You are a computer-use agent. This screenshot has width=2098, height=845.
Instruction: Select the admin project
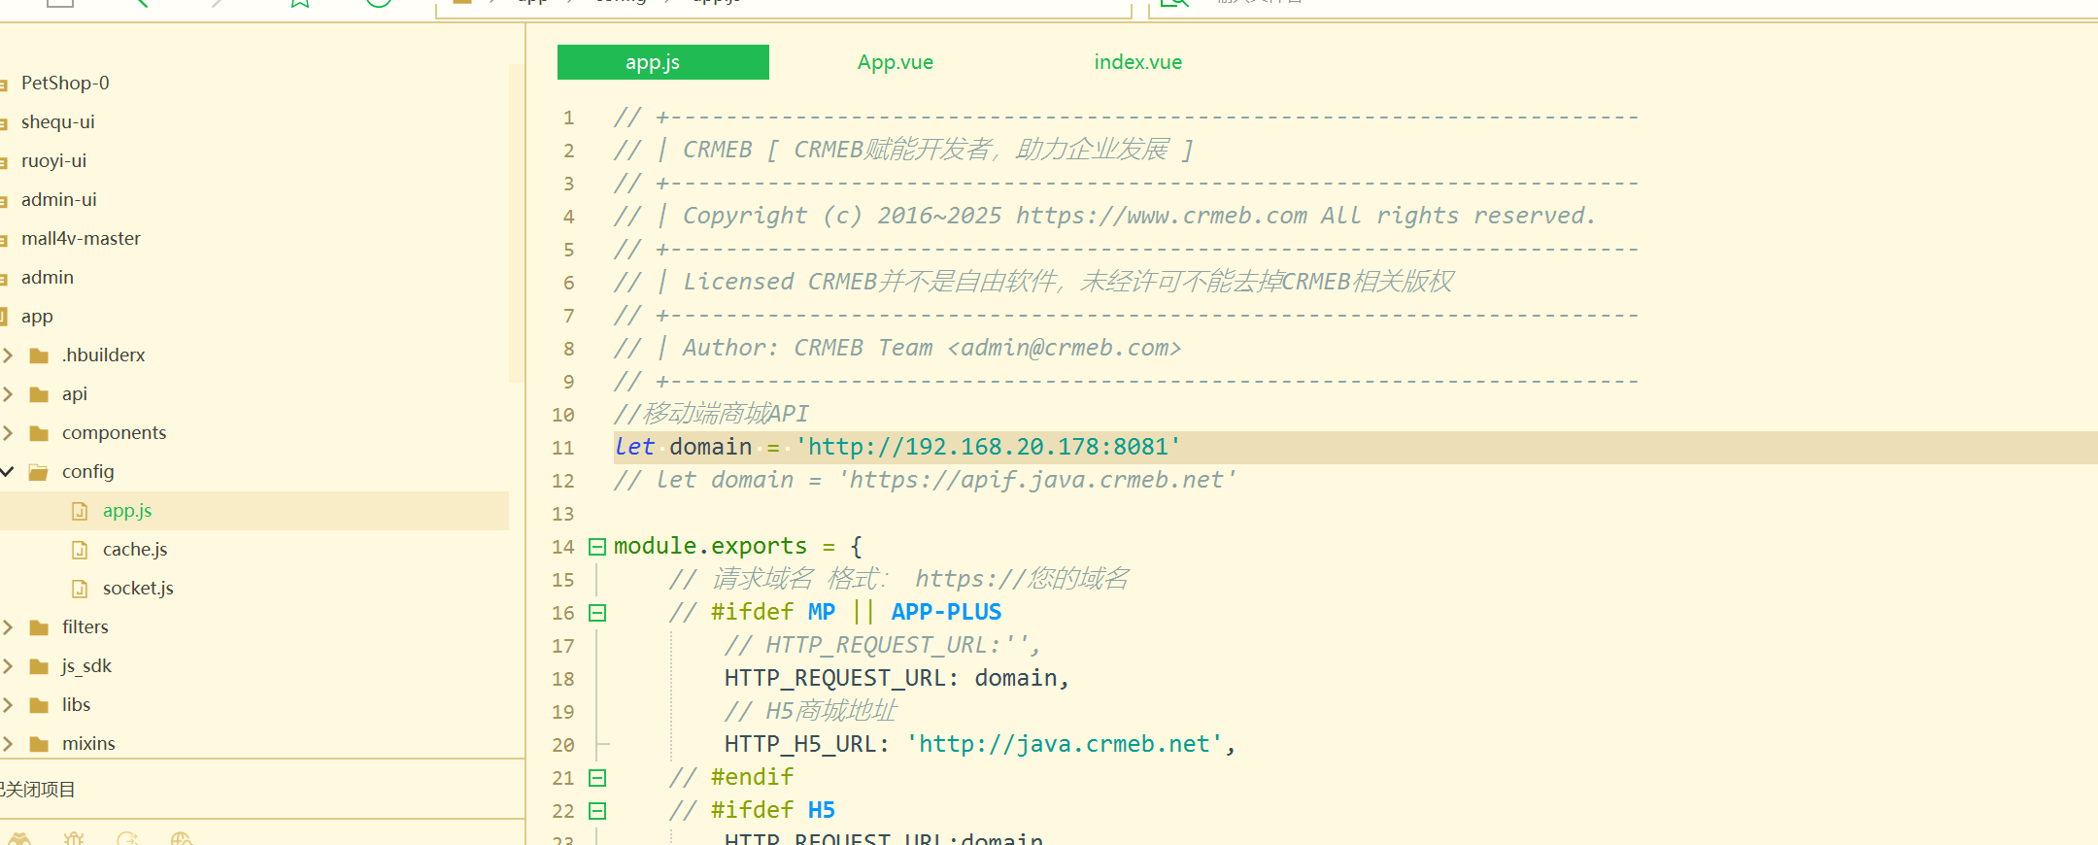(48, 278)
